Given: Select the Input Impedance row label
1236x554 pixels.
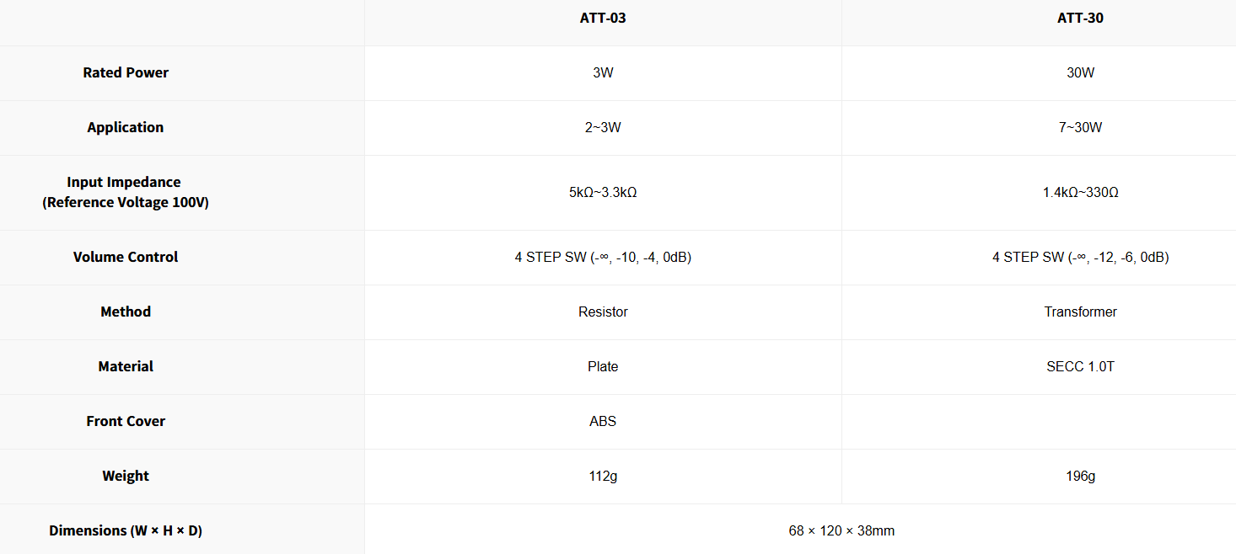Looking at the screenshot, I should point(126,192).
